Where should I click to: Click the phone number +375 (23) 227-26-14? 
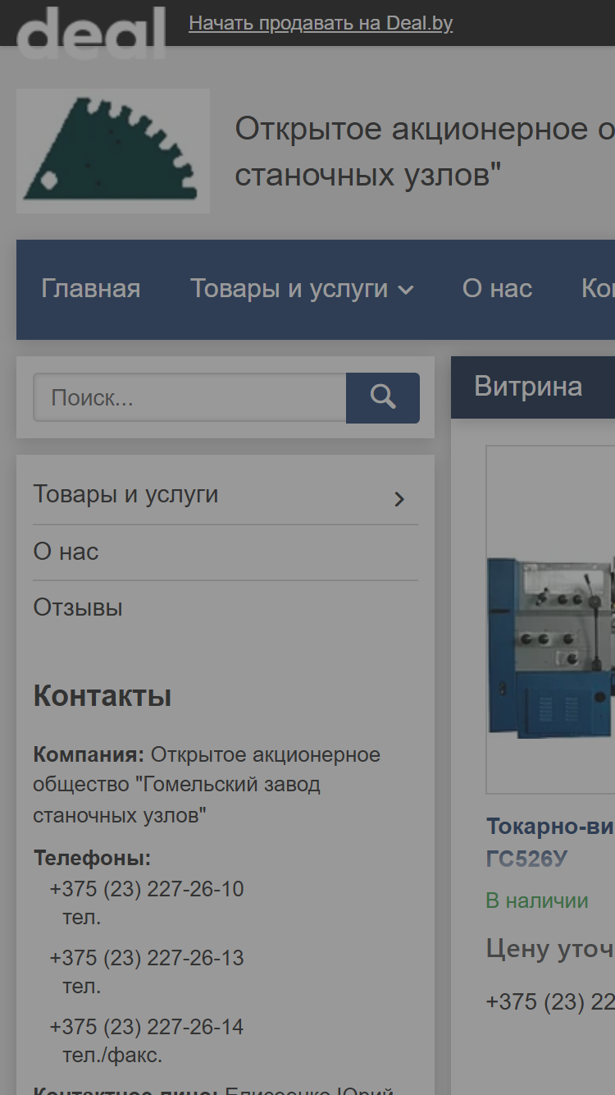(x=147, y=1027)
